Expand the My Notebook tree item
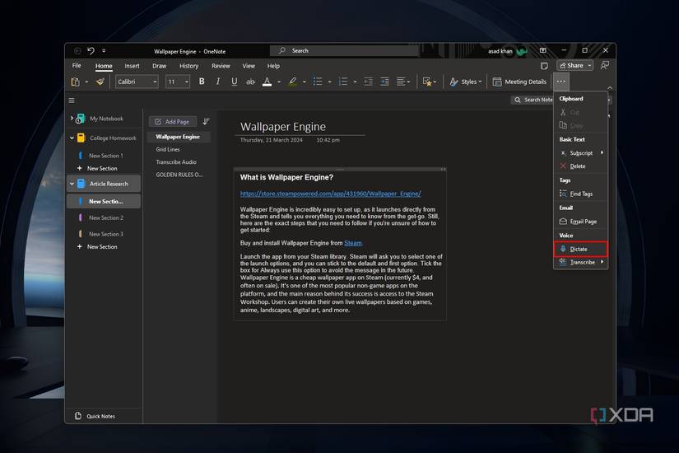Viewport: 679px width, 453px height. 72,118
